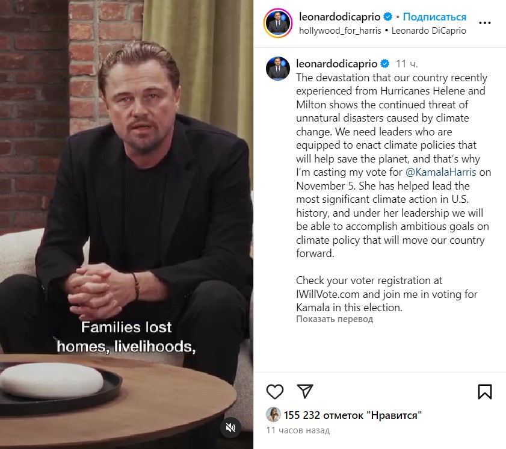The image size is (506, 449).
Task: Show translation via Показать перевод
Action: [x=335, y=319]
